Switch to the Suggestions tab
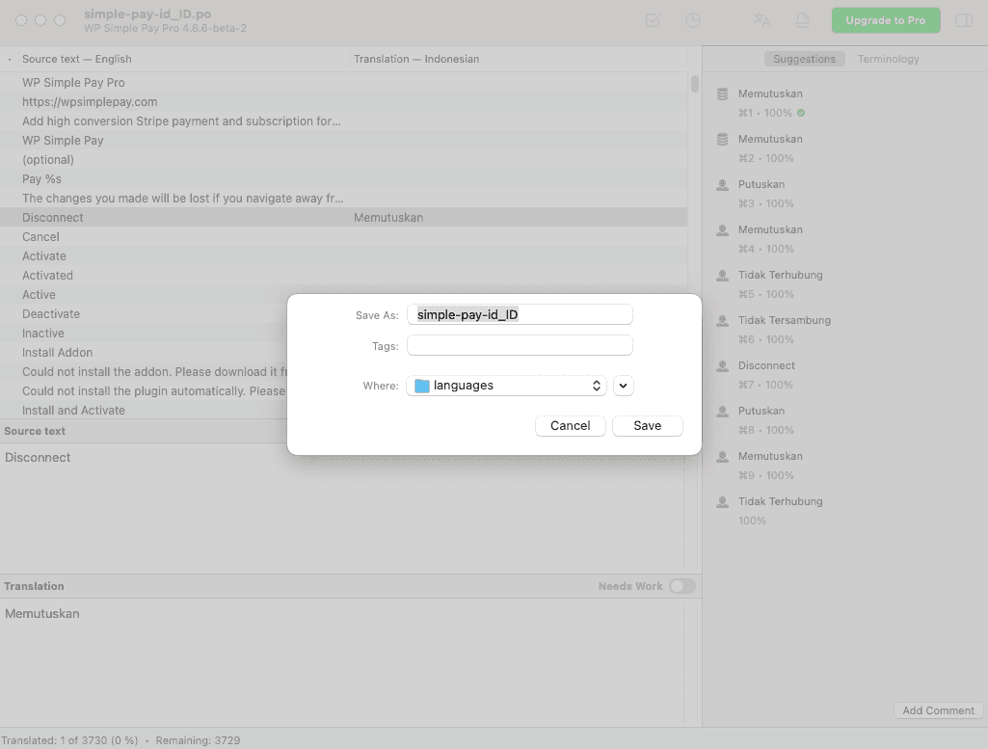Image resolution: width=988 pixels, height=749 pixels. point(804,59)
